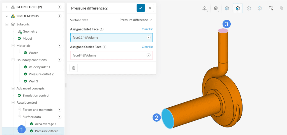Expand the GEOMETRIES (2) section

tap(7, 7)
